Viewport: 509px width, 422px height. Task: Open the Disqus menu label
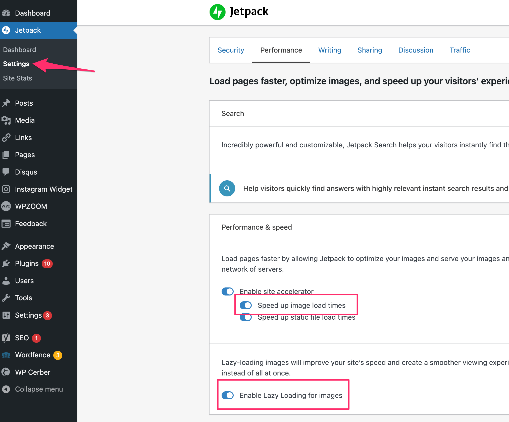26,172
